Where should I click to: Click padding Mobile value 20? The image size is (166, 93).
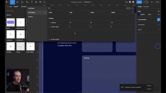120,22
